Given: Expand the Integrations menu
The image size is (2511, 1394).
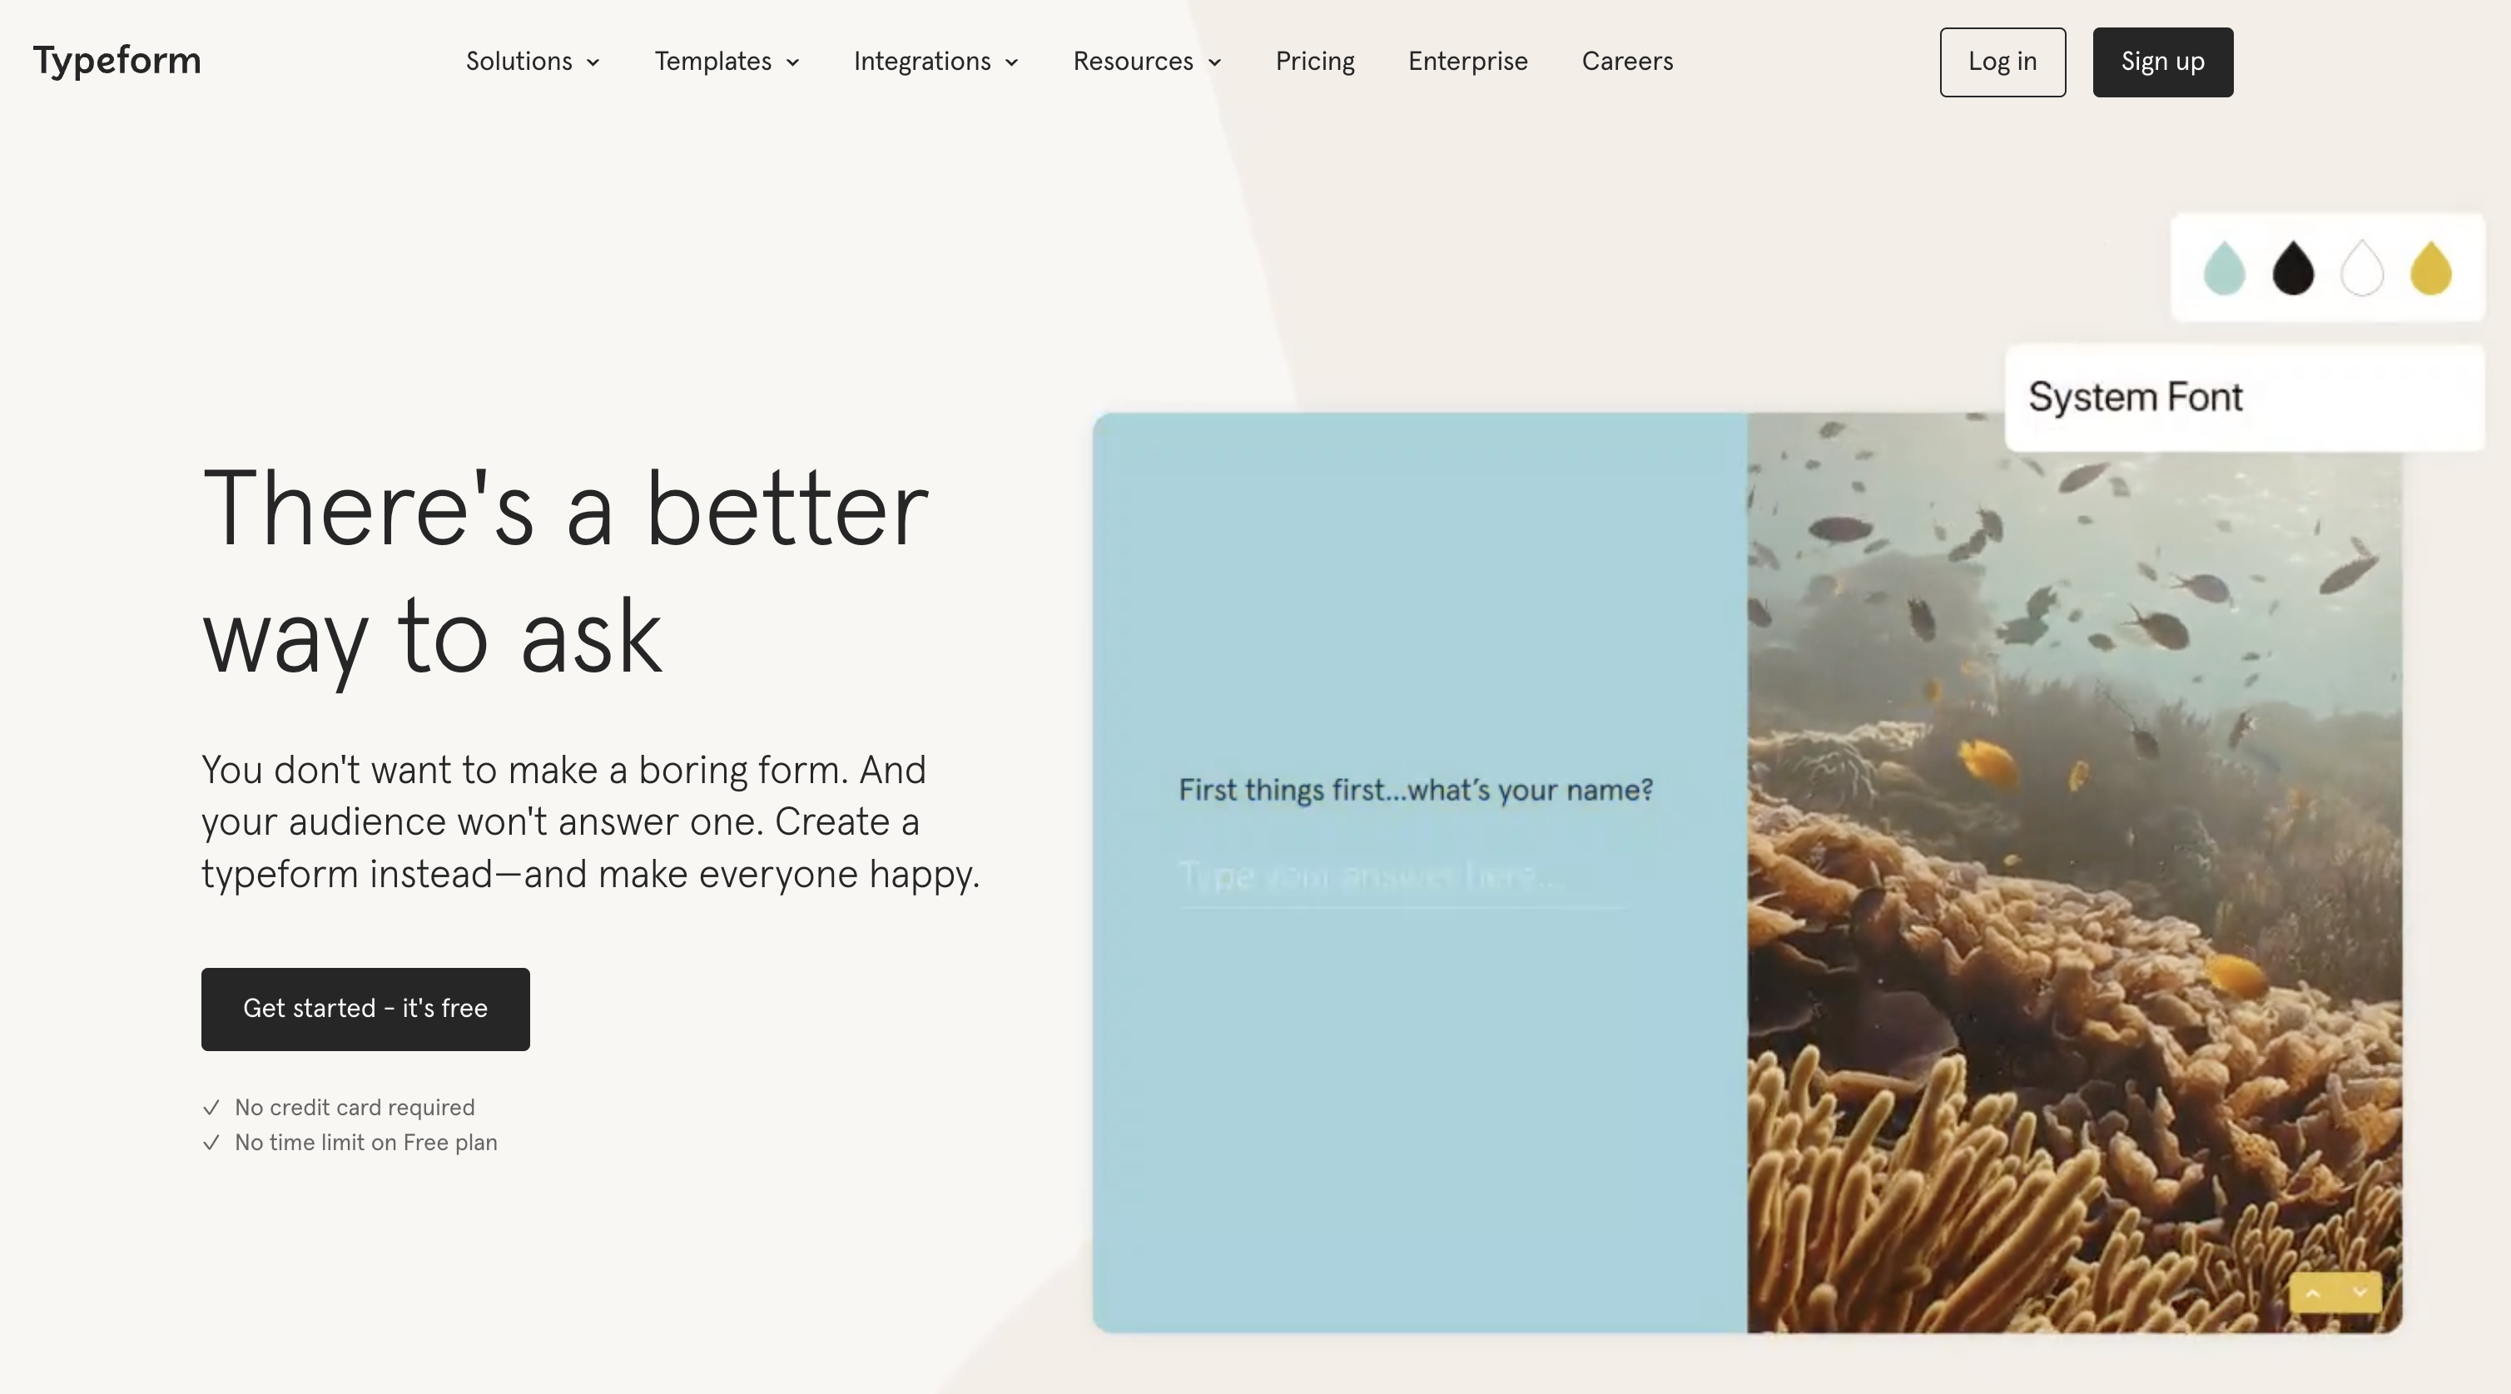Looking at the screenshot, I should tap(935, 62).
